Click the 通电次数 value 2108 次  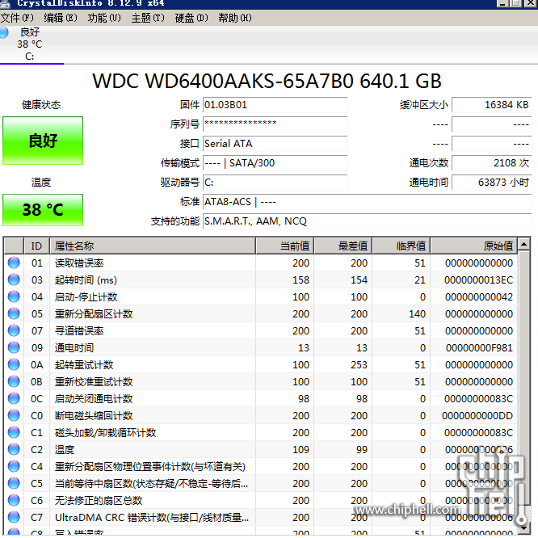(x=492, y=163)
